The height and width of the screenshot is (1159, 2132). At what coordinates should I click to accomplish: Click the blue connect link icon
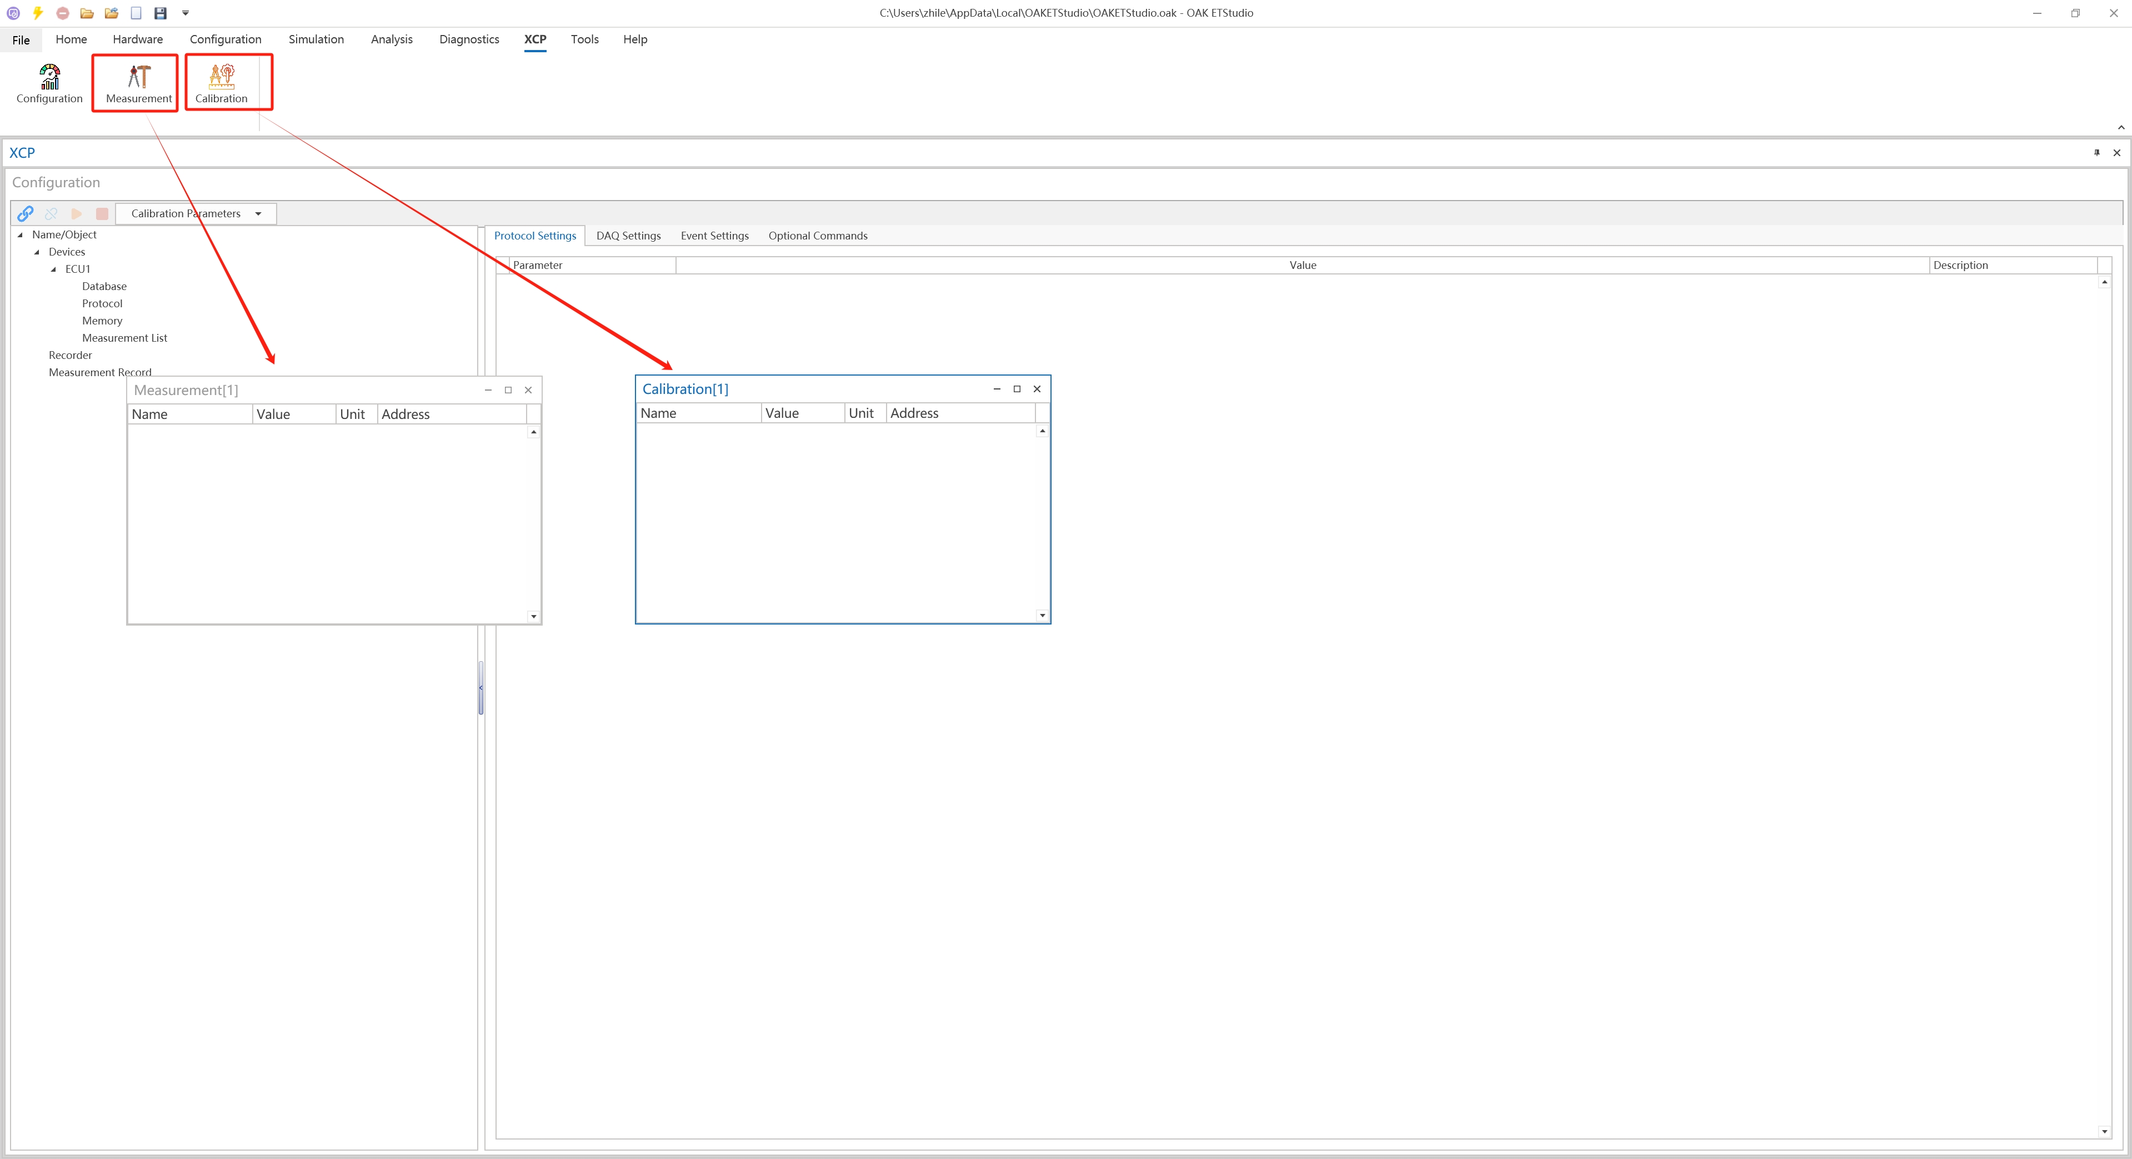tap(26, 213)
